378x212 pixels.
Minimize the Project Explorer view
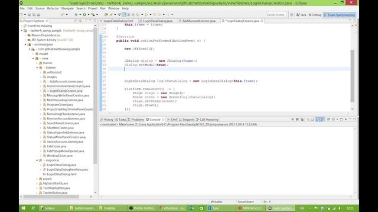coord(90,21)
